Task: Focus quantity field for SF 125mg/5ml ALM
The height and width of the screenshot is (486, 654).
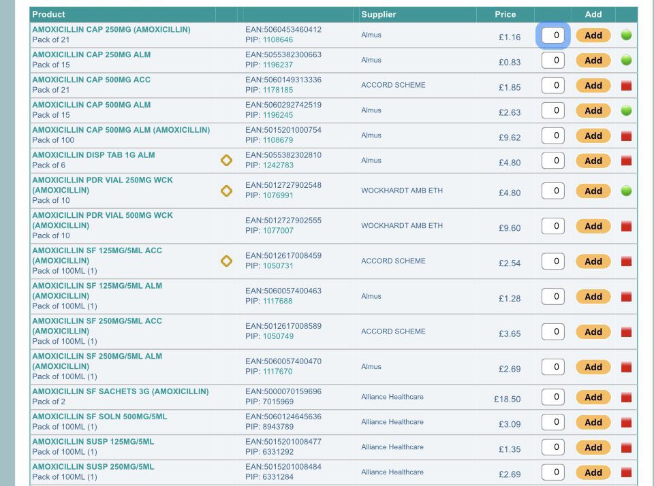Action: (553, 296)
